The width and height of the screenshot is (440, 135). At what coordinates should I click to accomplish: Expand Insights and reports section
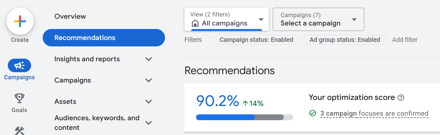tap(148, 59)
